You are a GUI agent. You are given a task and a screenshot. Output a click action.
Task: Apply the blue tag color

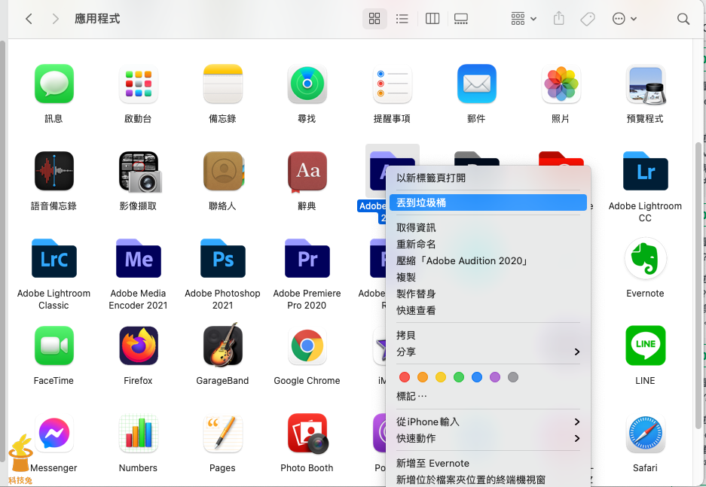click(477, 377)
